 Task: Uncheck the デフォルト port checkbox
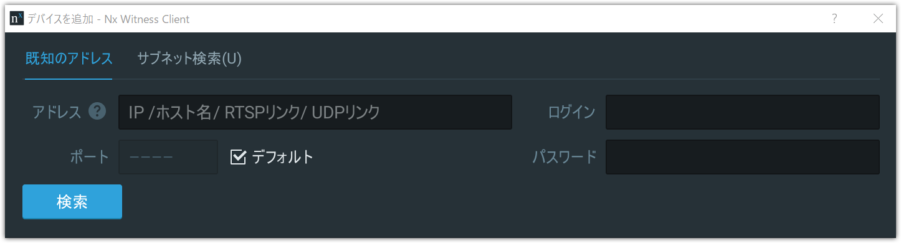(x=238, y=157)
